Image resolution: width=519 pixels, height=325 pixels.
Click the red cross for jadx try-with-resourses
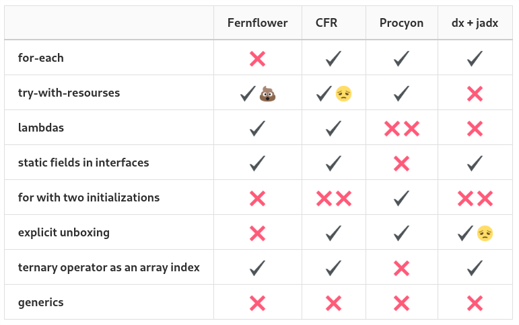pos(475,94)
